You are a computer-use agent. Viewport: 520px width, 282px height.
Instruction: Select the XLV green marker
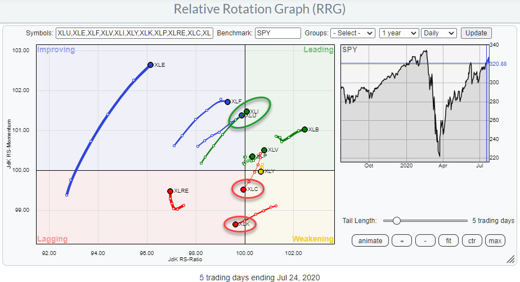pyautogui.click(x=264, y=150)
